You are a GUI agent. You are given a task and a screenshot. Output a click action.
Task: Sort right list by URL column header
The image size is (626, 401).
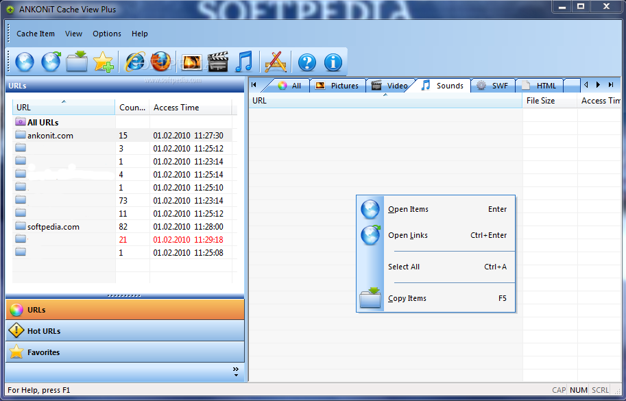[x=385, y=101]
